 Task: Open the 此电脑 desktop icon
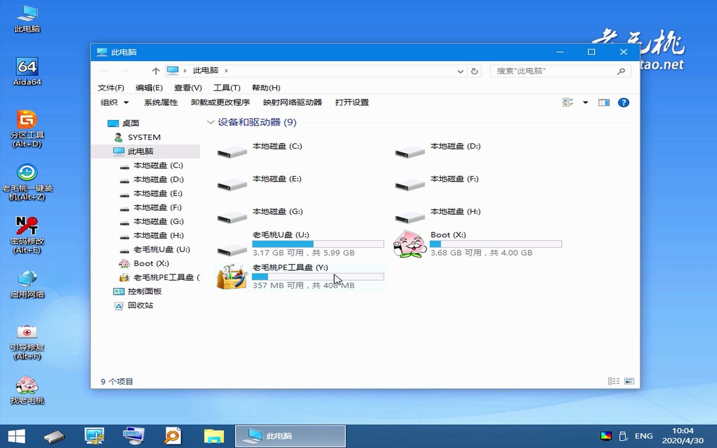coord(27,19)
